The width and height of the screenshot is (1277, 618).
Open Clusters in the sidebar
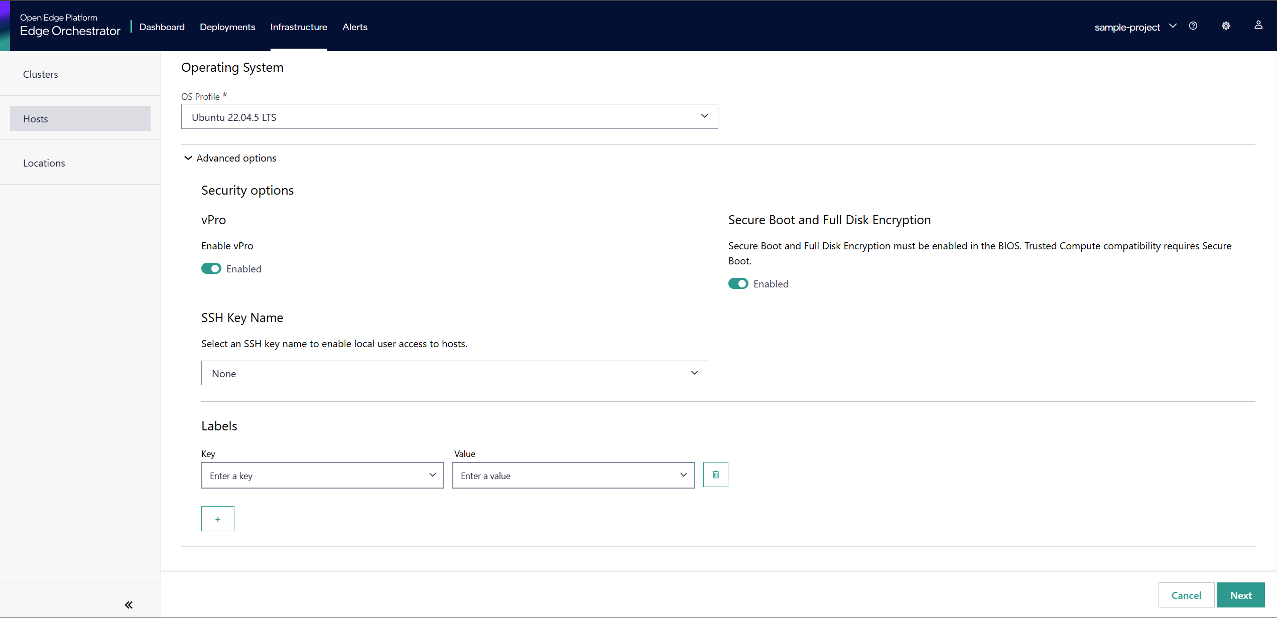point(41,74)
